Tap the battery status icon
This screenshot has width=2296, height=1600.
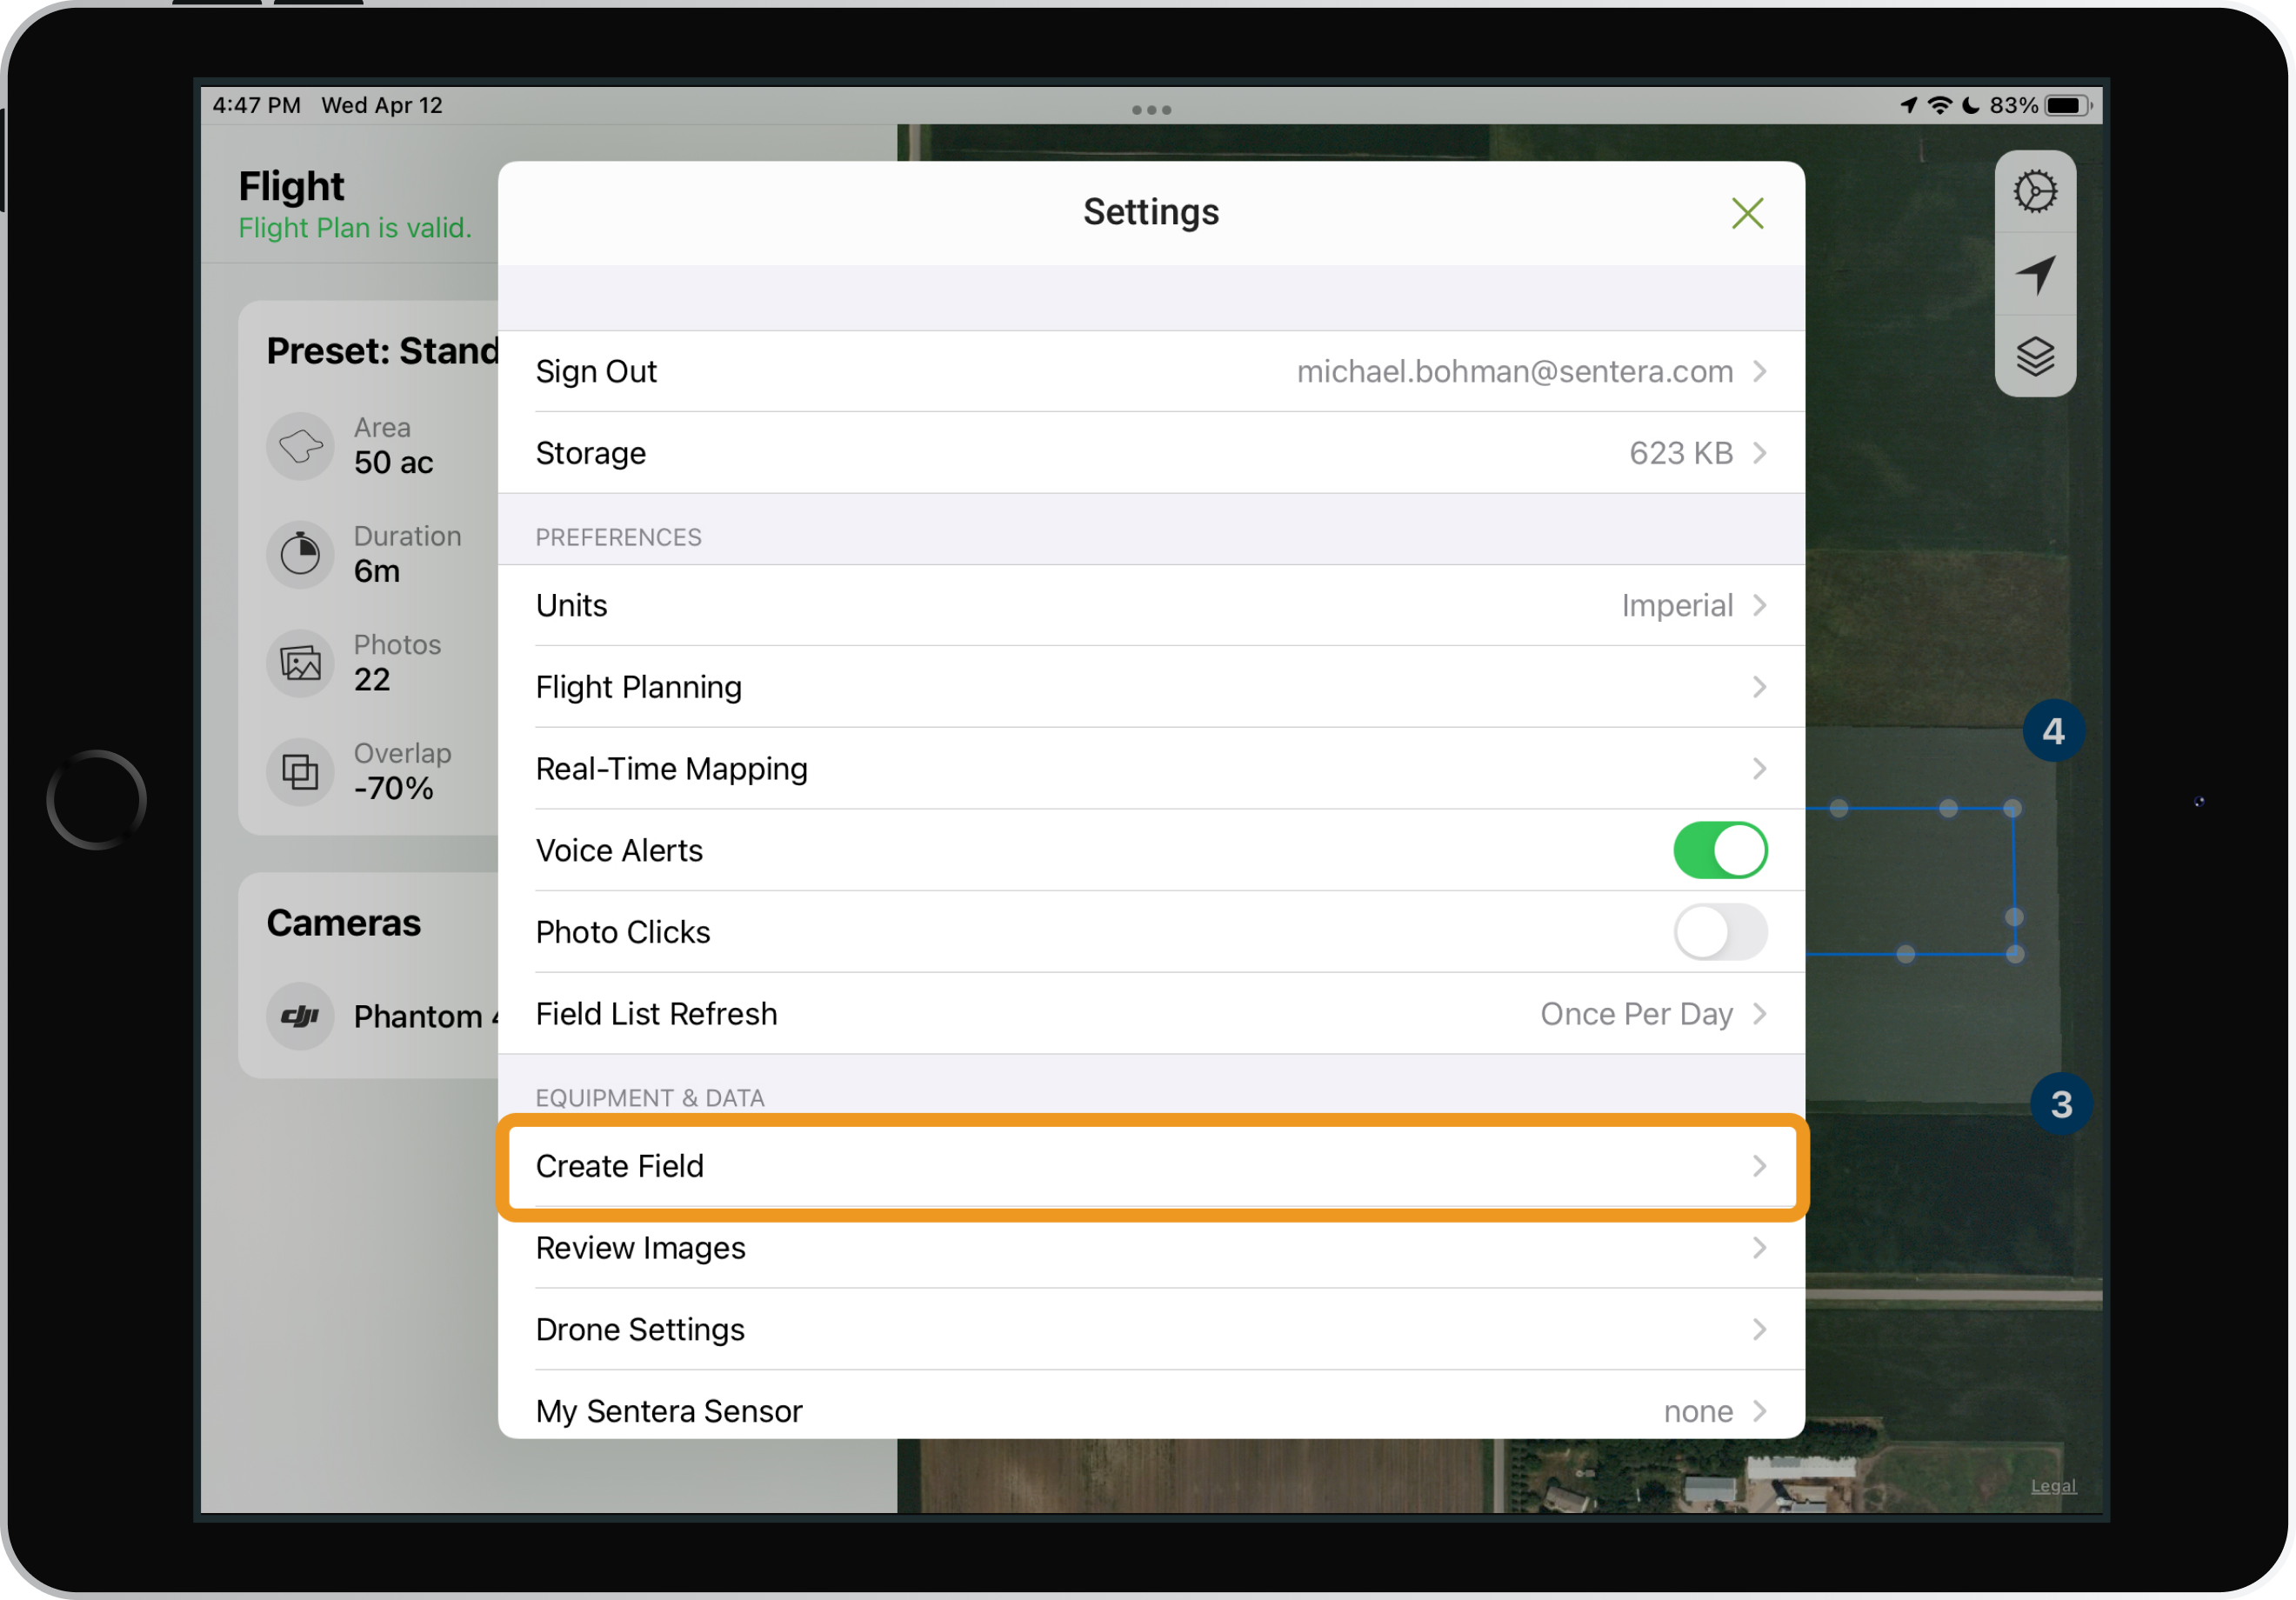click(2068, 105)
